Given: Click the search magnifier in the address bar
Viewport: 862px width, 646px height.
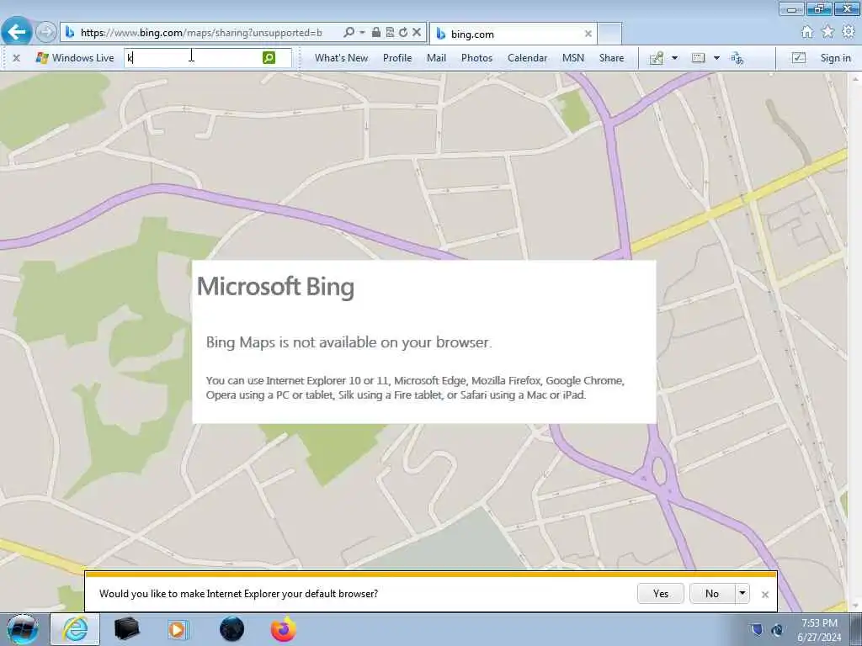Looking at the screenshot, I should [349, 33].
